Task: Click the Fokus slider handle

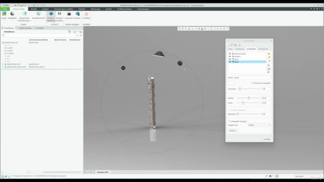Action: tap(243, 103)
